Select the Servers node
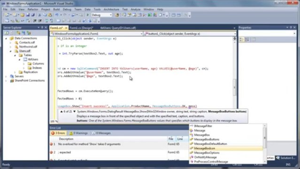Image resolution: width=300 pixels, height=169 pixels. tap(19, 76)
